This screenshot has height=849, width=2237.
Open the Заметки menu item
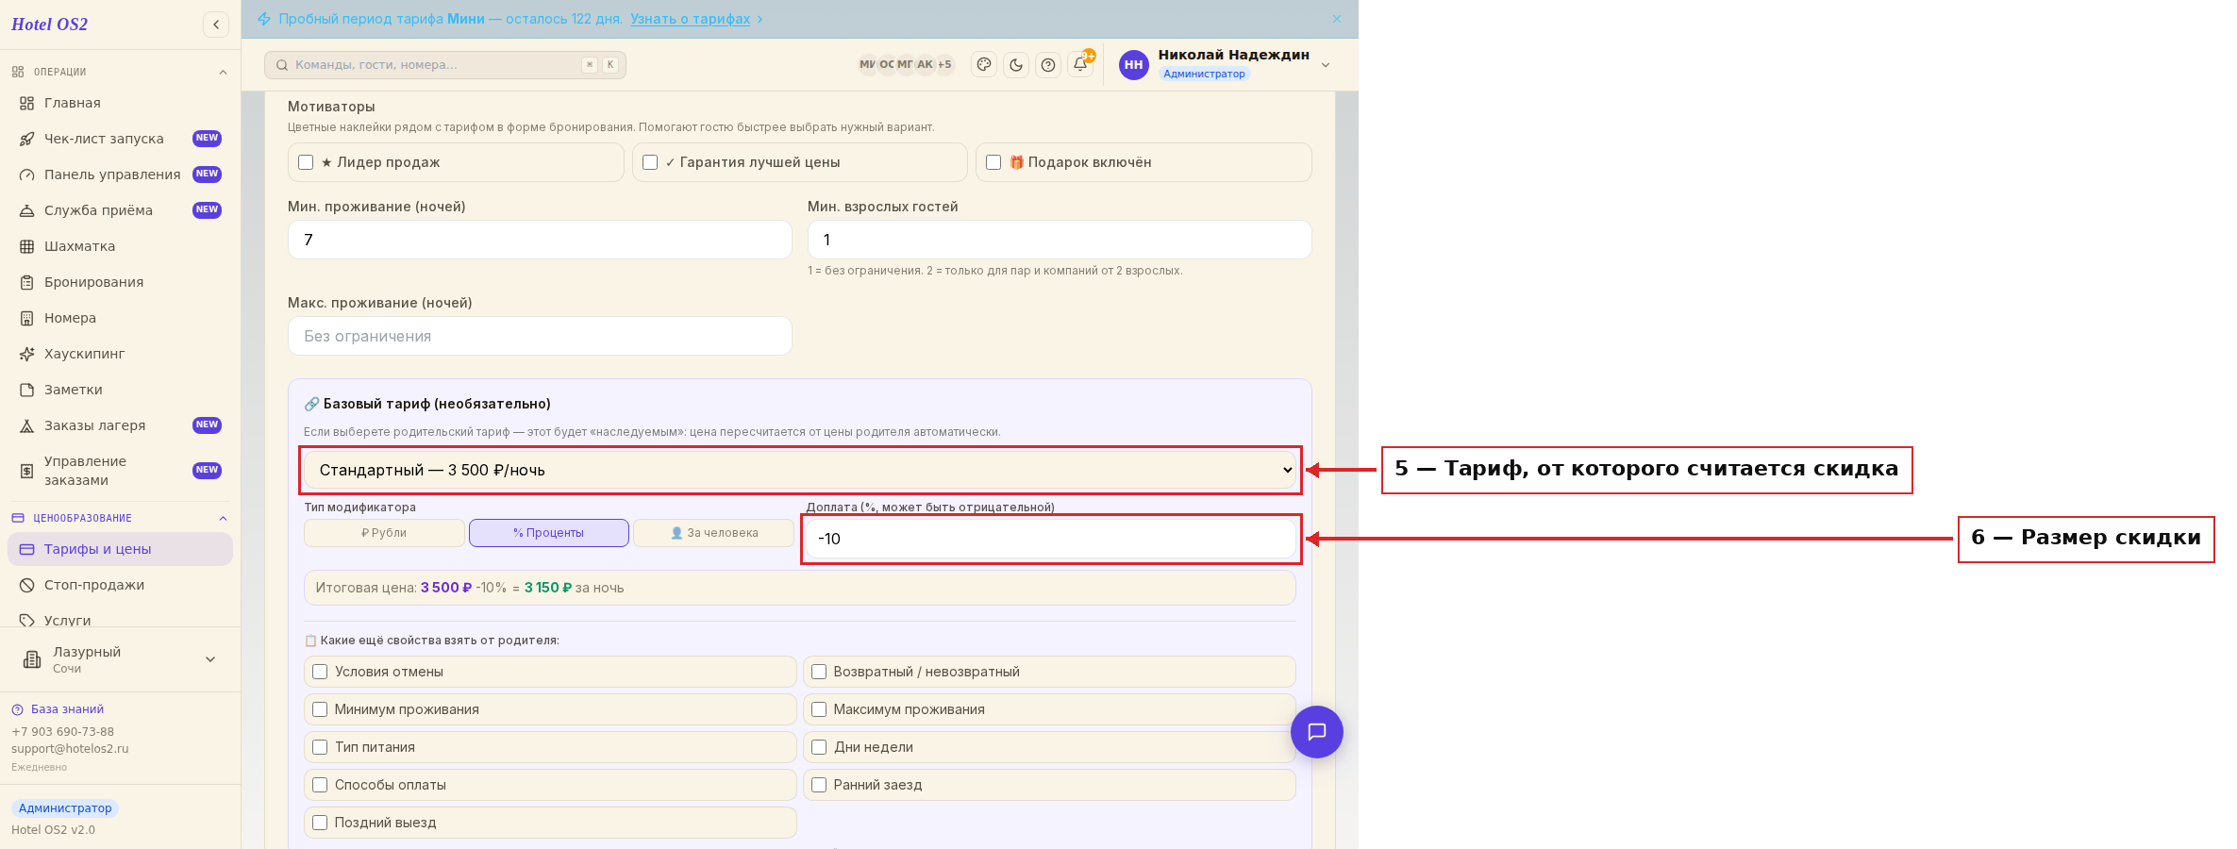[120, 390]
